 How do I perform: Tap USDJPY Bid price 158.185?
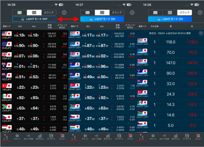(x=20, y=35)
